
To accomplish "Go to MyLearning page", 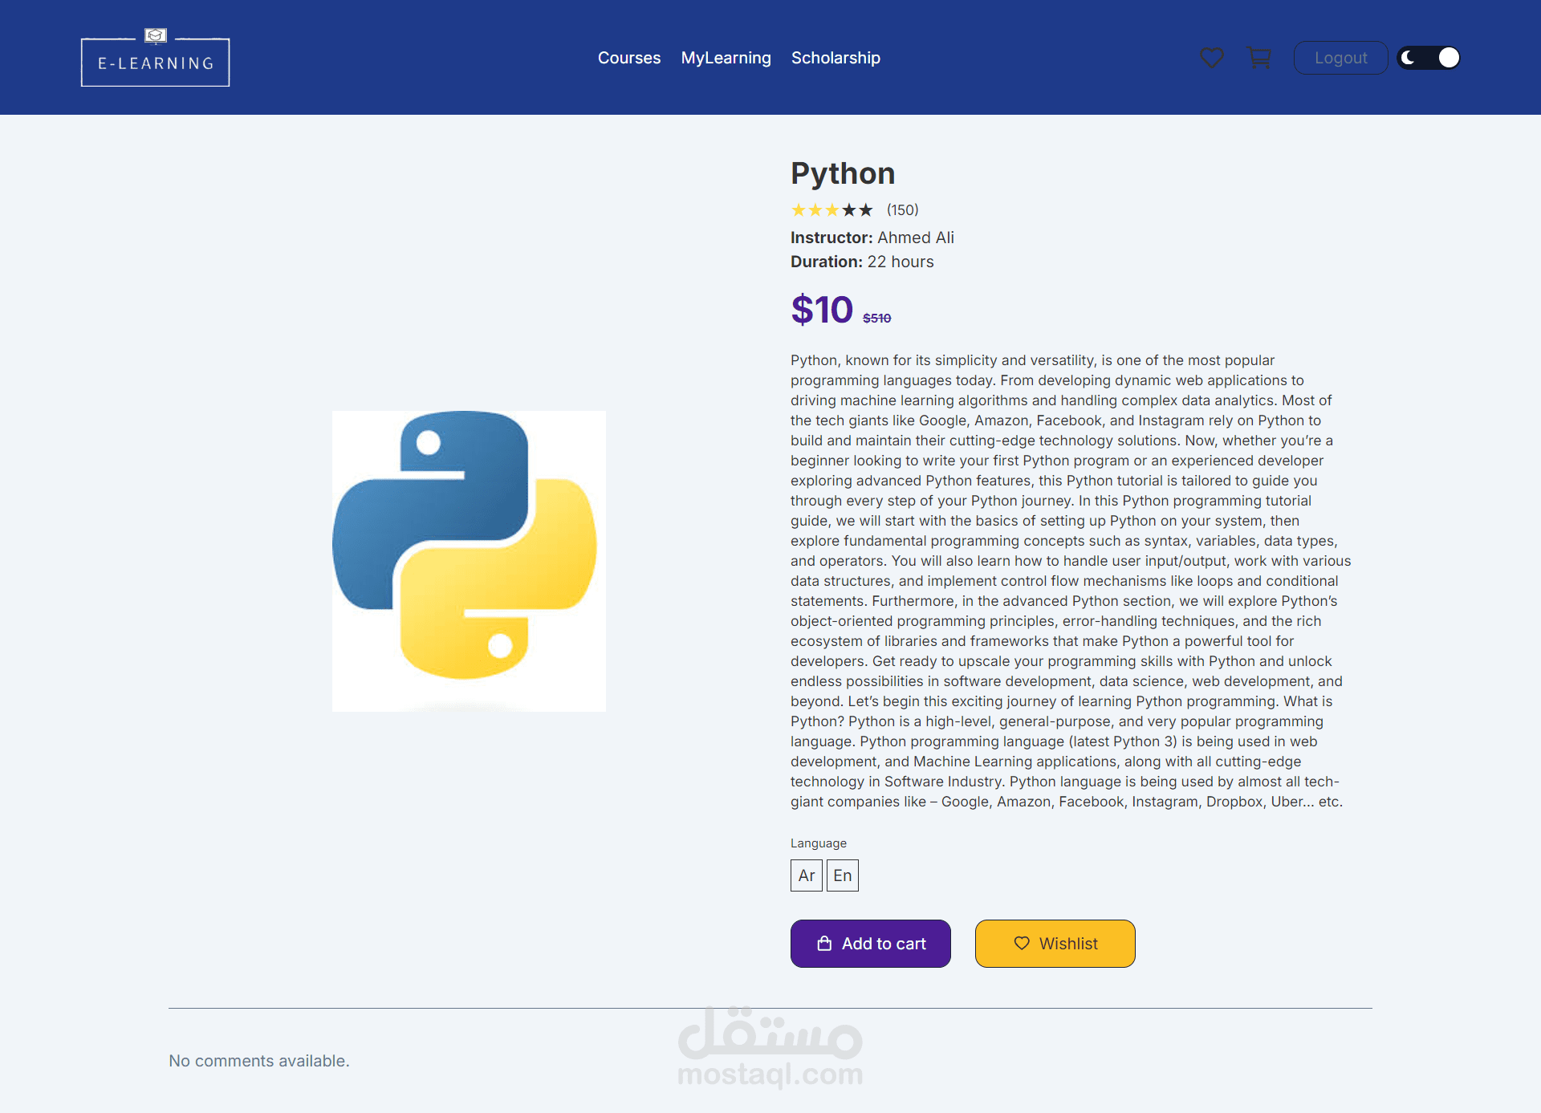I will tap(726, 58).
